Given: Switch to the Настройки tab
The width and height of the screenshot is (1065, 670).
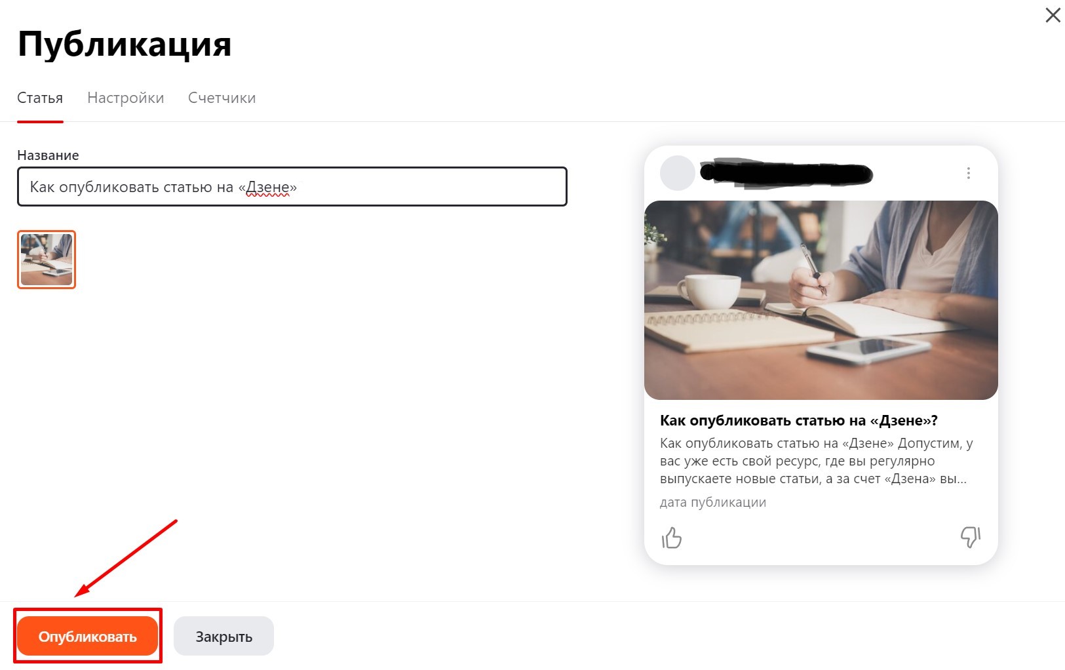Looking at the screenshot, I should tap(126, 98).
